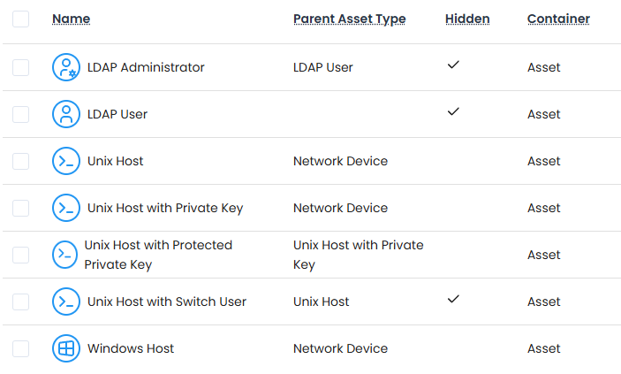This screenshot has height=374, width=621.
Task: Click the Container column header
Action: click(x=558, y=19)
